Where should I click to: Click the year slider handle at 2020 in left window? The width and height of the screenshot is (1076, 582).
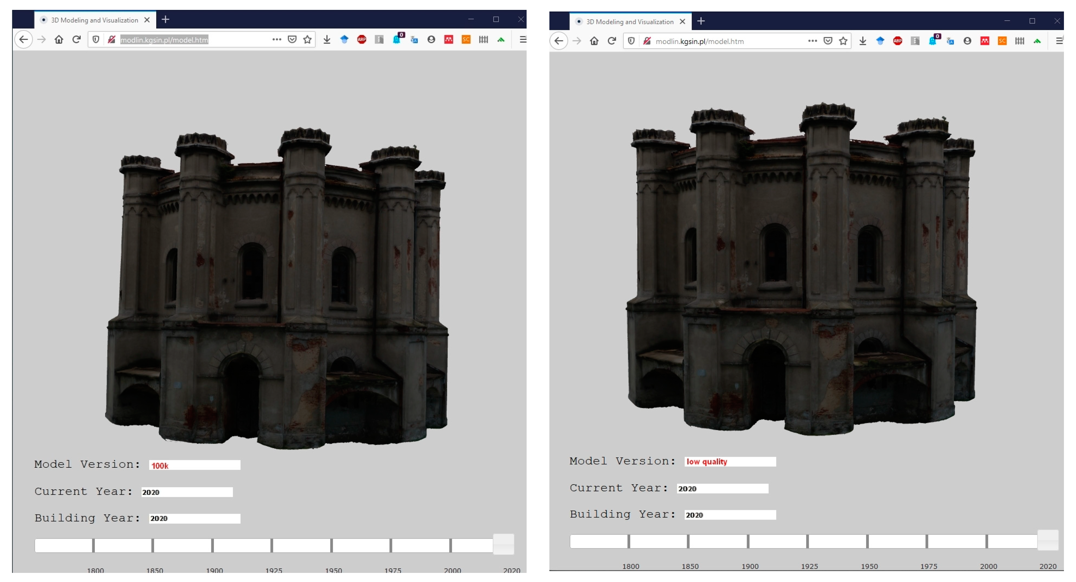pyautogui.click(x=503, y=544)
